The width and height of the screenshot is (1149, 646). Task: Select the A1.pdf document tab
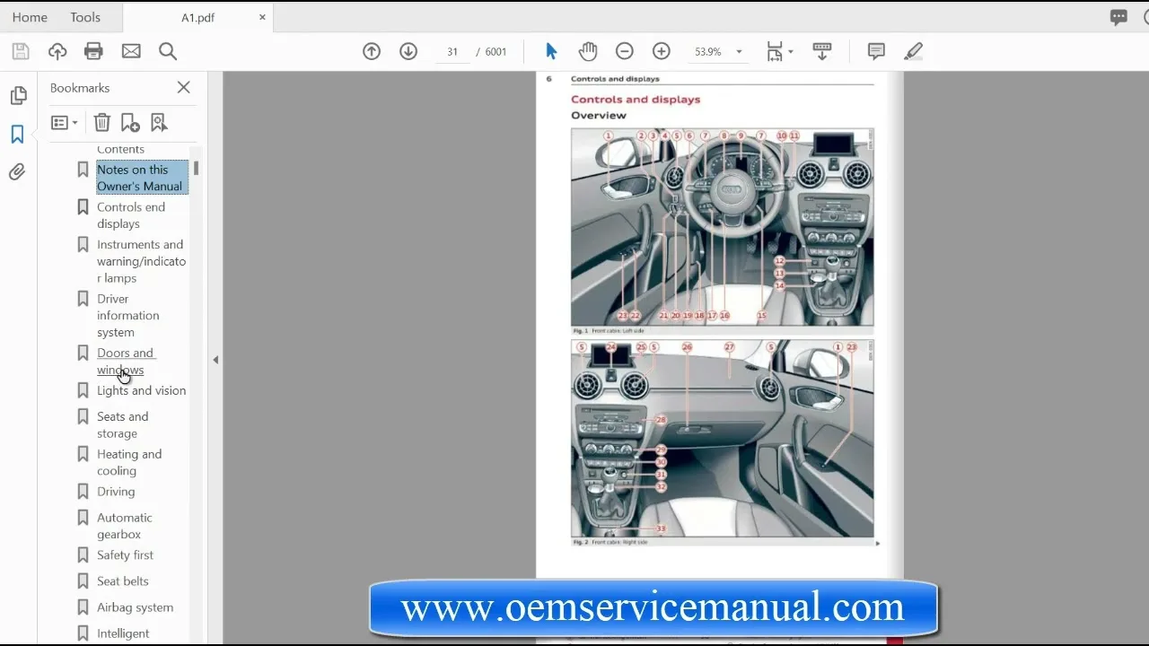pos(197,18)
